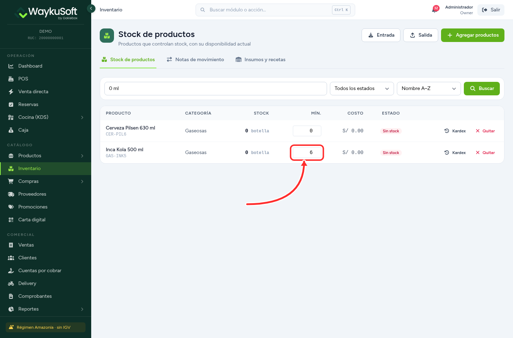This screenshot has width=513, height=338.
Task: Click the Cuentas por cobrar hand-coin icon
Action: (11, 270)
